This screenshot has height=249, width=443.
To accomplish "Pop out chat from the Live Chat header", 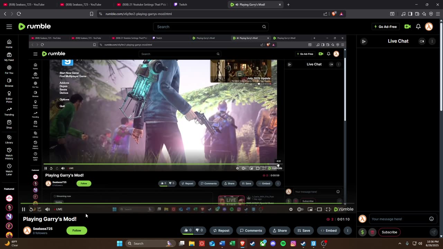I will click(x=422, y=41).
